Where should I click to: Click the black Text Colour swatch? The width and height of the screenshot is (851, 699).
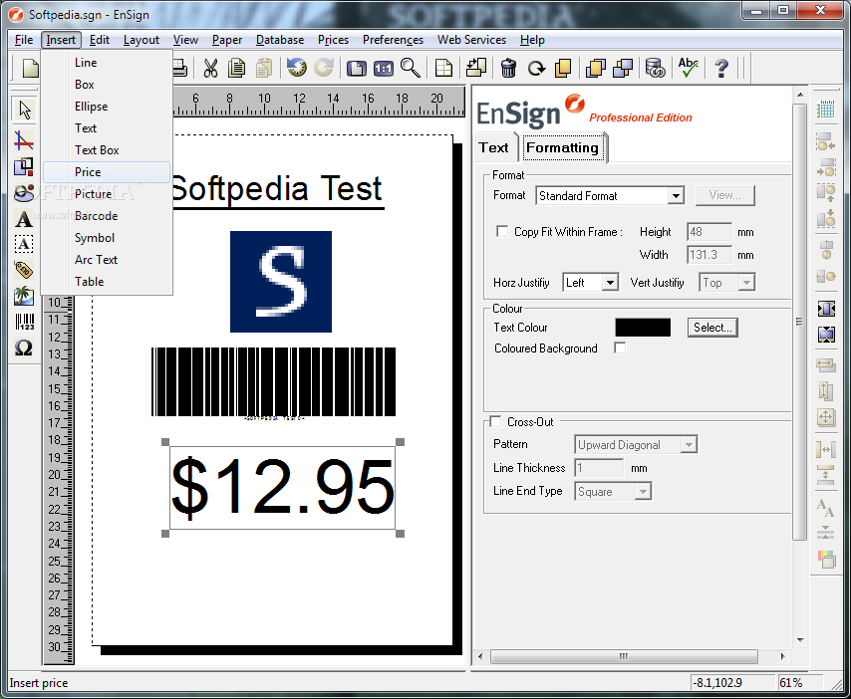coord(643,328)
